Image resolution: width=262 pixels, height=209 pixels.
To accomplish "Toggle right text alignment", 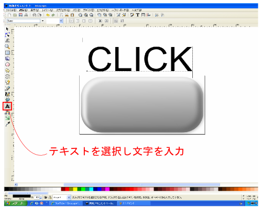I will click(x=84, y=21).
